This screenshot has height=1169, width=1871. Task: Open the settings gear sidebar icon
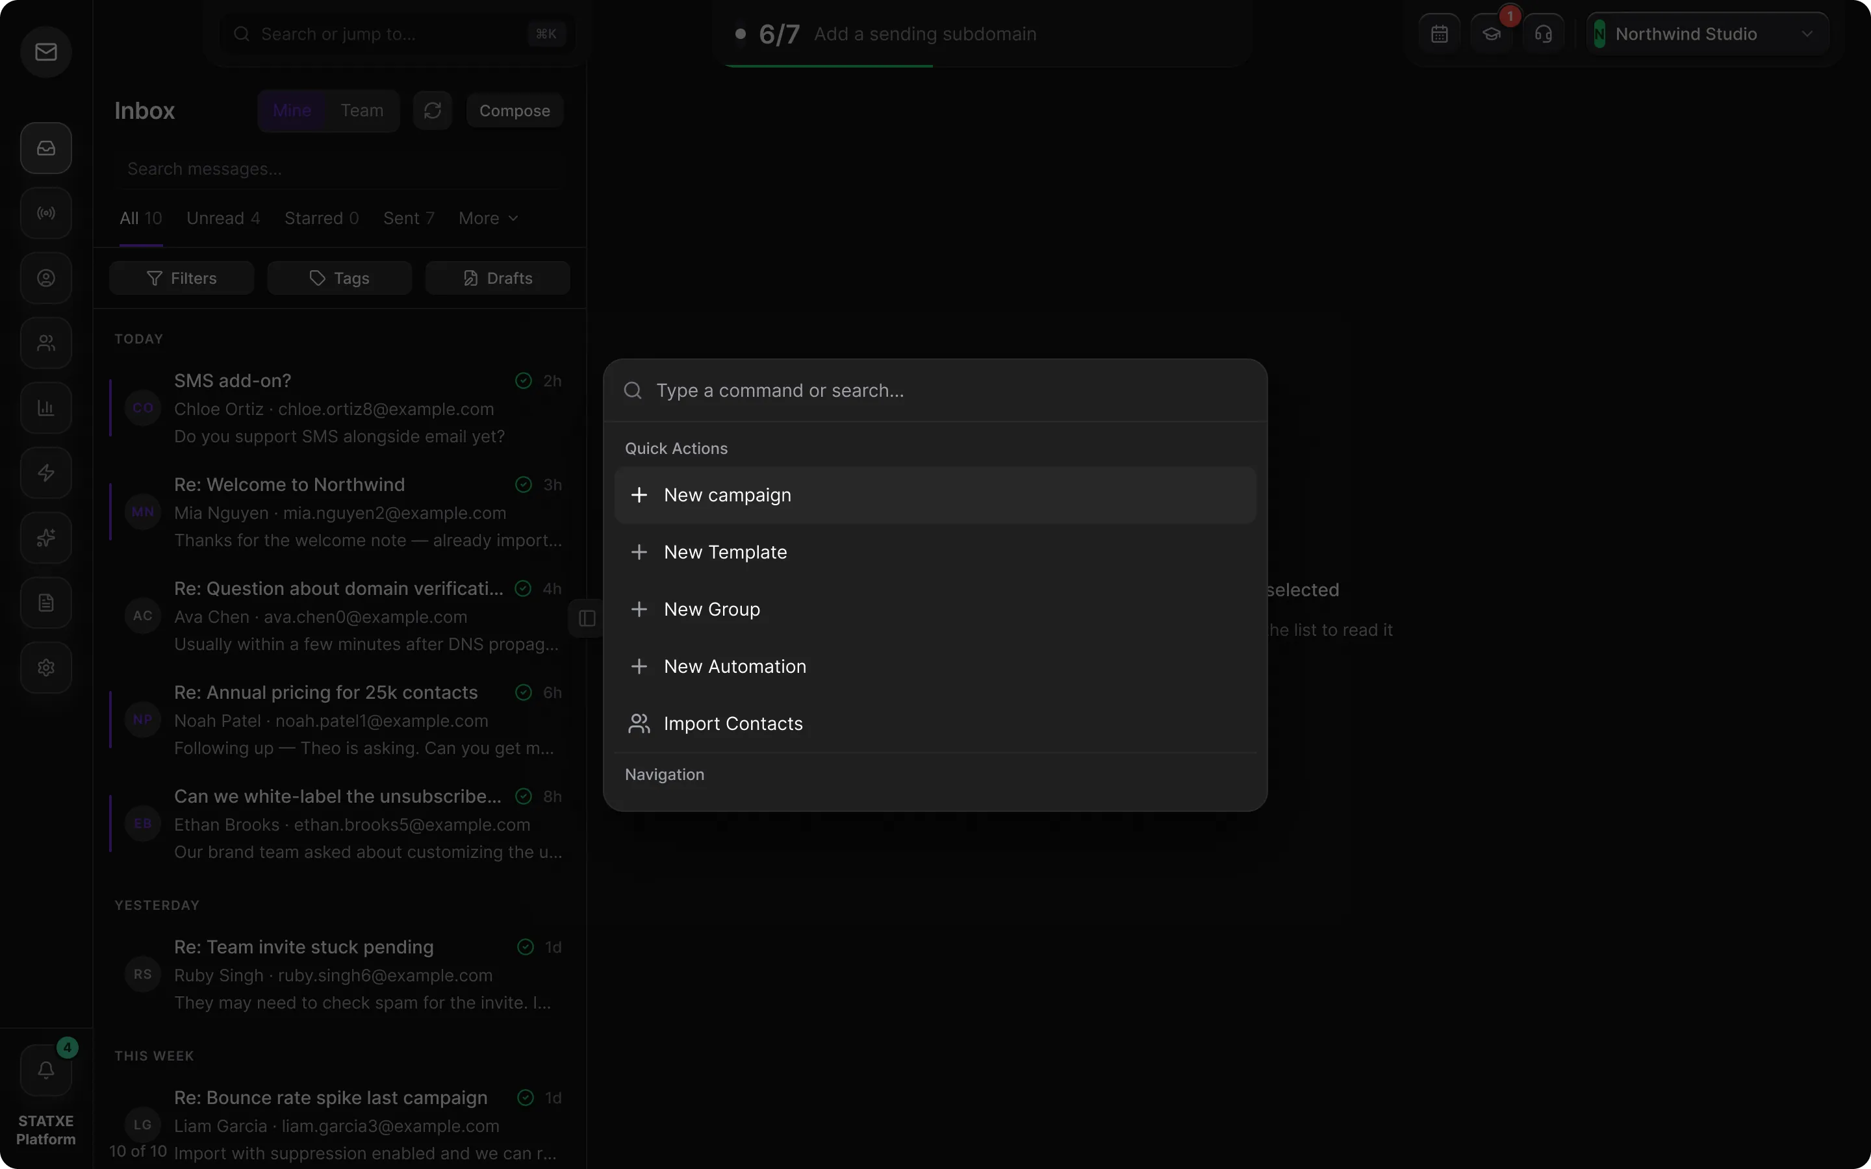[x=45, y=667]
